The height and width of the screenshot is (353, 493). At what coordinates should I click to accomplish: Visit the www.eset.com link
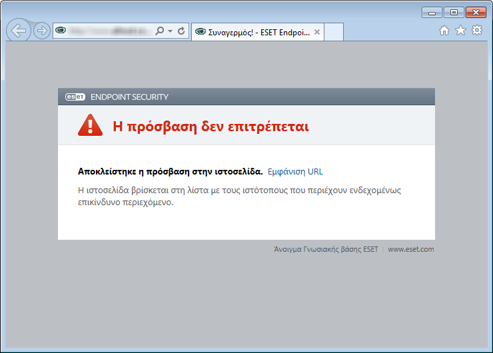410,249
